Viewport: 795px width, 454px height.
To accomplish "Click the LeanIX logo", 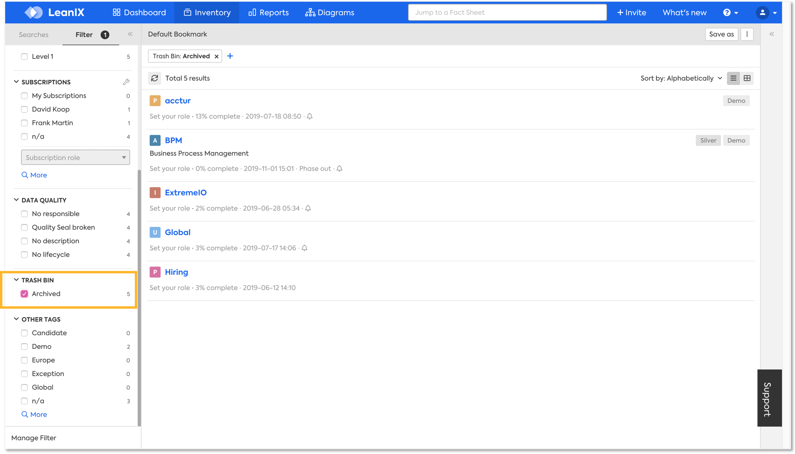I will 54,12.
